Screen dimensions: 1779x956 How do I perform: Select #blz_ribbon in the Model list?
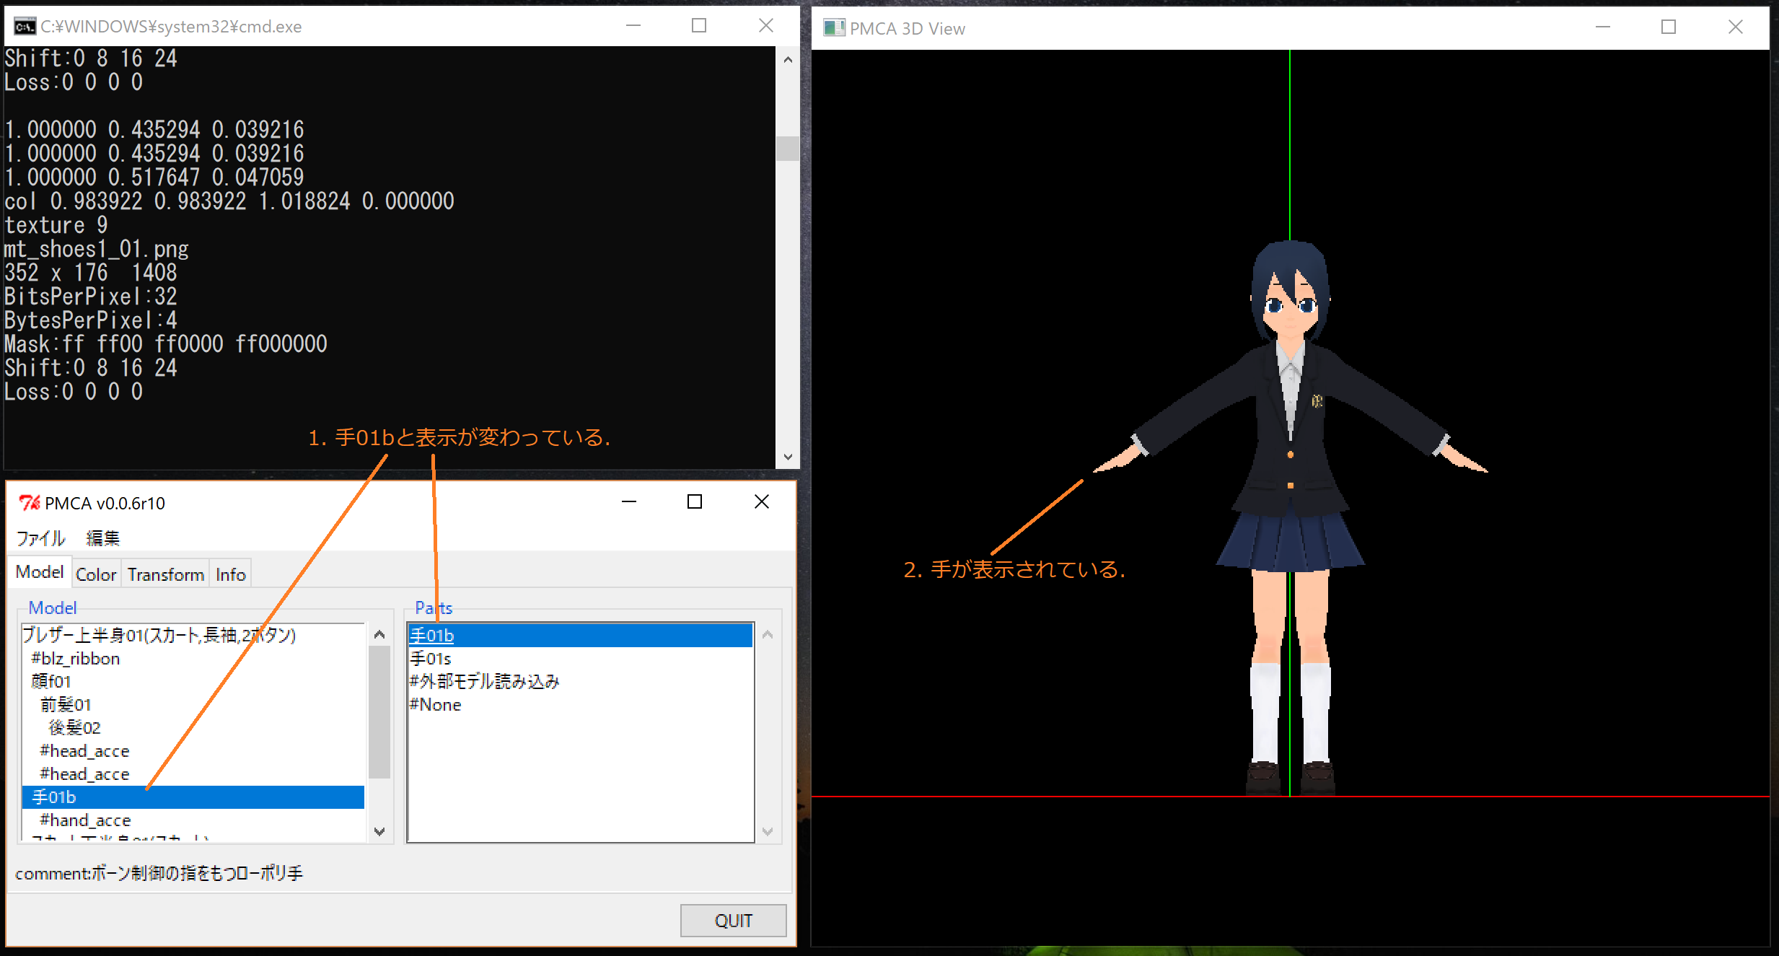[x=193, y=659]
